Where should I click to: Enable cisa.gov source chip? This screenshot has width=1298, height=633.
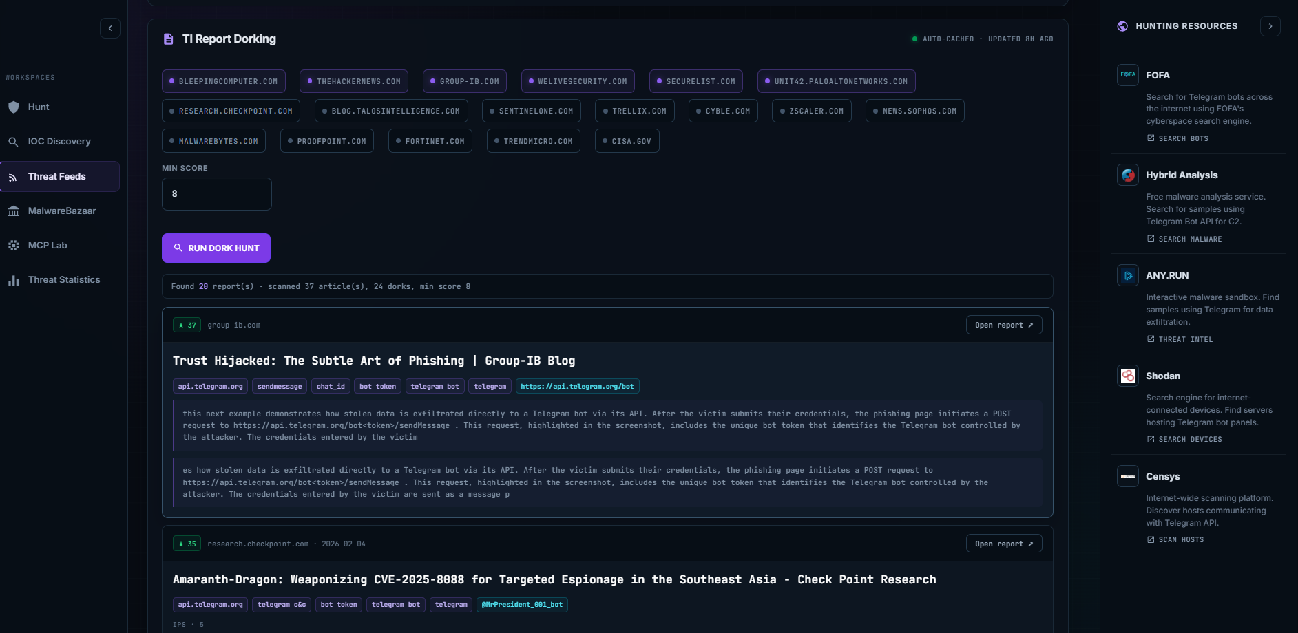pyautogui.click(x=627, y=141)
